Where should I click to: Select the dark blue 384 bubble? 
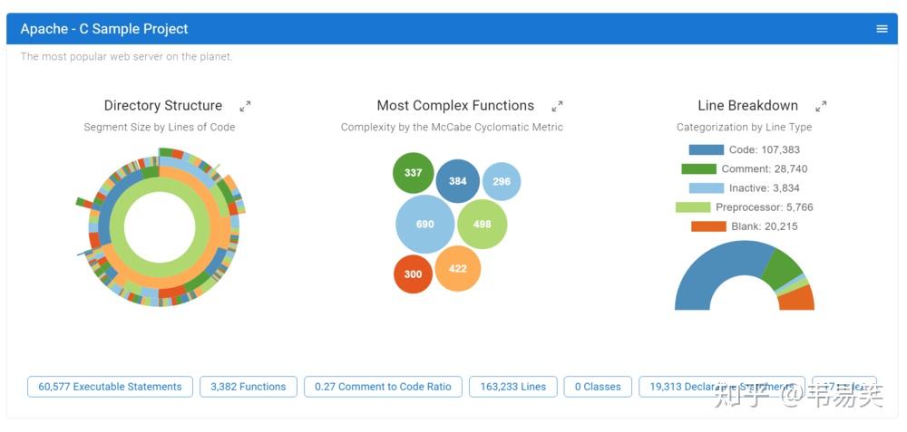[457, 181]
